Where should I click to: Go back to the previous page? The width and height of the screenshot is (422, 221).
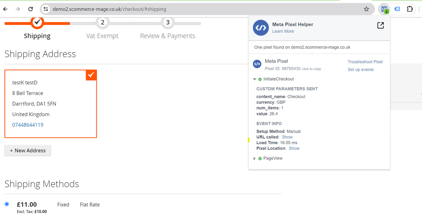pos(5,9)
